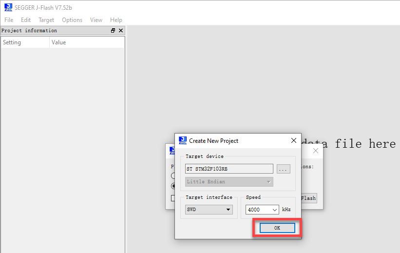Open the View menu
Image resolution: width=400 pixels, height=253 pixels.
pos(96,20)
